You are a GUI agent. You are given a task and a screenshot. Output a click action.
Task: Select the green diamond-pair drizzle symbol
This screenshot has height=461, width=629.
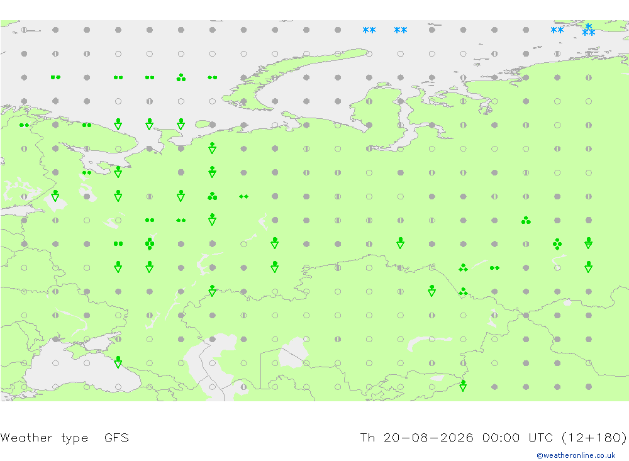point(243,196)
